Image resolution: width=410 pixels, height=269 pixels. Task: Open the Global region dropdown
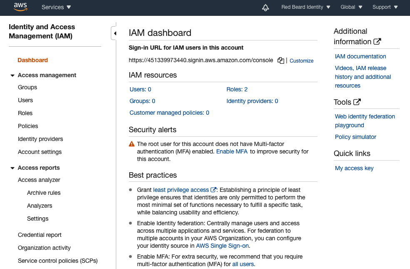click(x=351, y=7)
